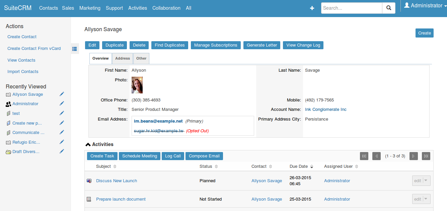Click the pencil edit icon next to Administrator
This screenshot has width=447, height=211.
[x=62, y=103]
